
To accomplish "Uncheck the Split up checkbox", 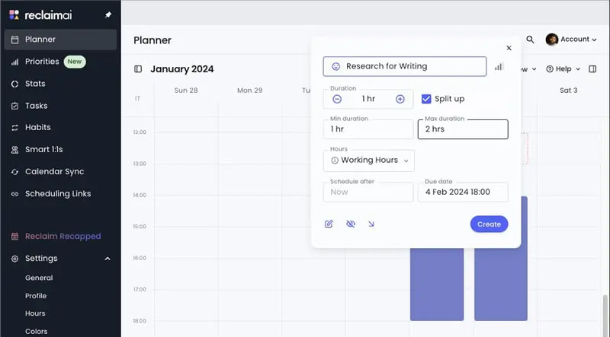I will pyautogui.click(x=426, y=99).
